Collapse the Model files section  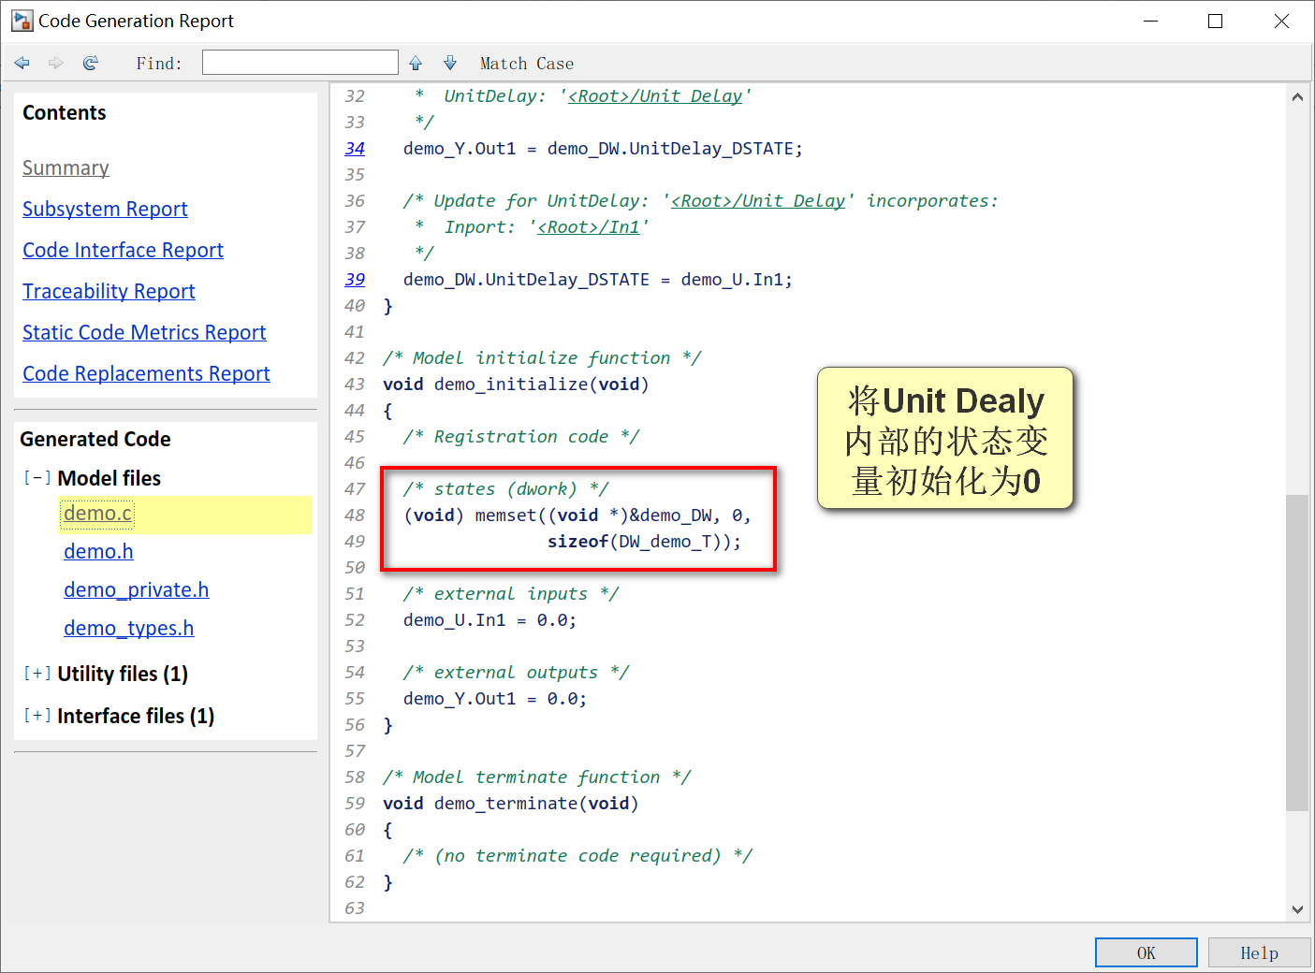coord(37,477)
